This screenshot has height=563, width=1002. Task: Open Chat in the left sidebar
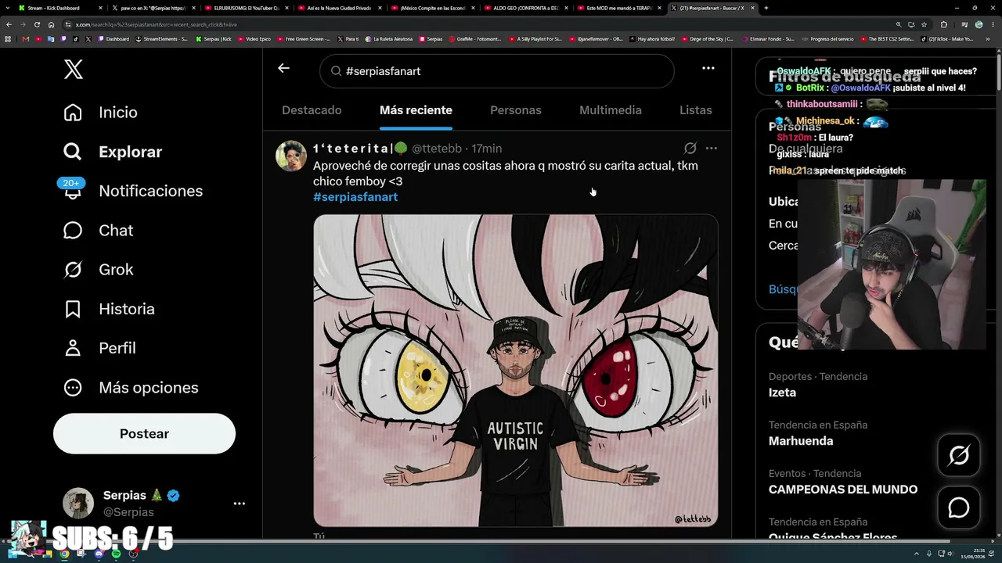(98, 231)
